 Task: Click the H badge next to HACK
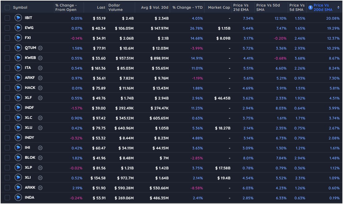(x=40, y=88)
